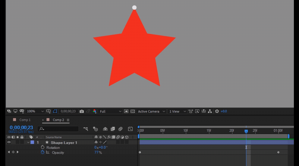Click the Show Snapshot icon

click(88, 112)
